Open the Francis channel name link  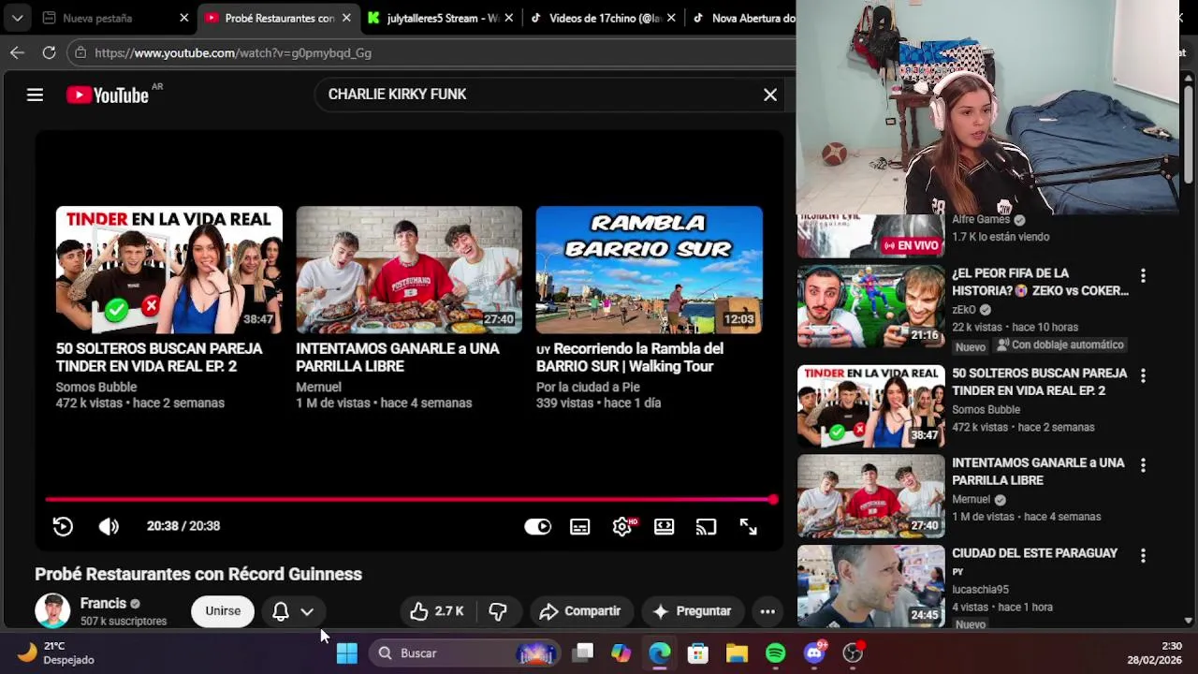coord(103,604)
